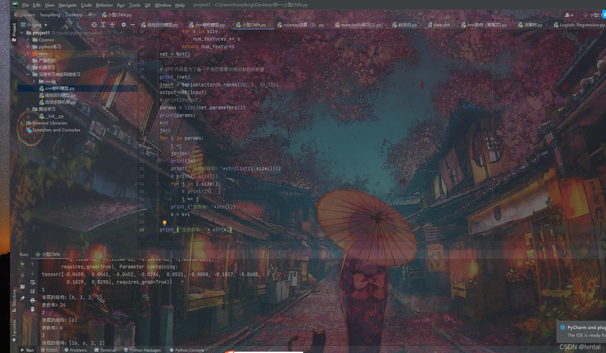Open the Tools menu

(134, 5)
